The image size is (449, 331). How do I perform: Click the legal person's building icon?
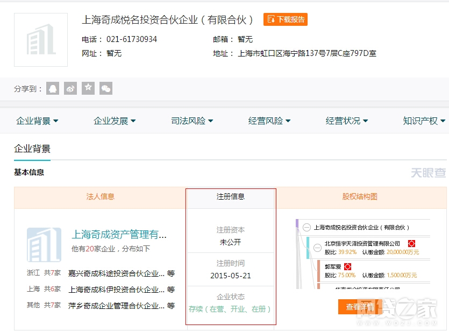point(44,245)
